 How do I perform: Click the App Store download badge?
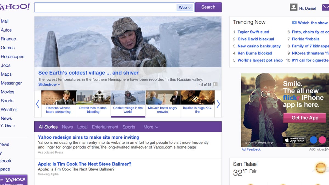coord(294,140)
